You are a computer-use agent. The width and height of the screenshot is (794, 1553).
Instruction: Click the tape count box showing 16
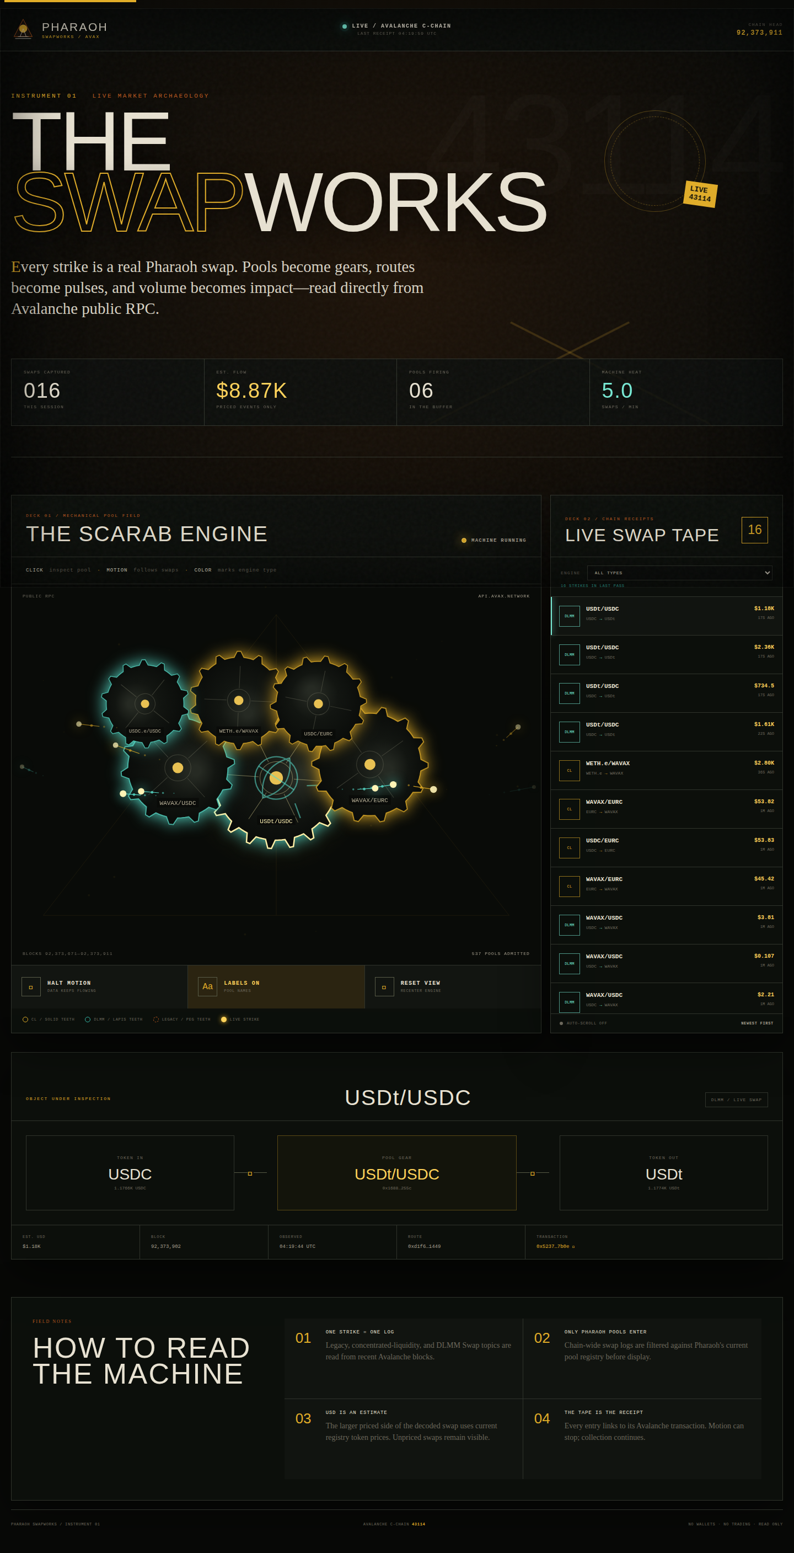pyautogui.click(x=754, y=530)
